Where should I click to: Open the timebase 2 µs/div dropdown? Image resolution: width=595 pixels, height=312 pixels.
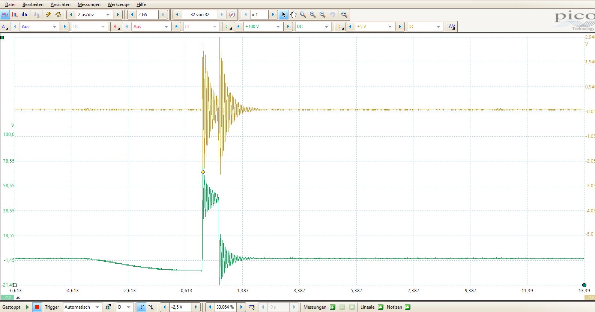pyautogui.click(x=108, y=15)
